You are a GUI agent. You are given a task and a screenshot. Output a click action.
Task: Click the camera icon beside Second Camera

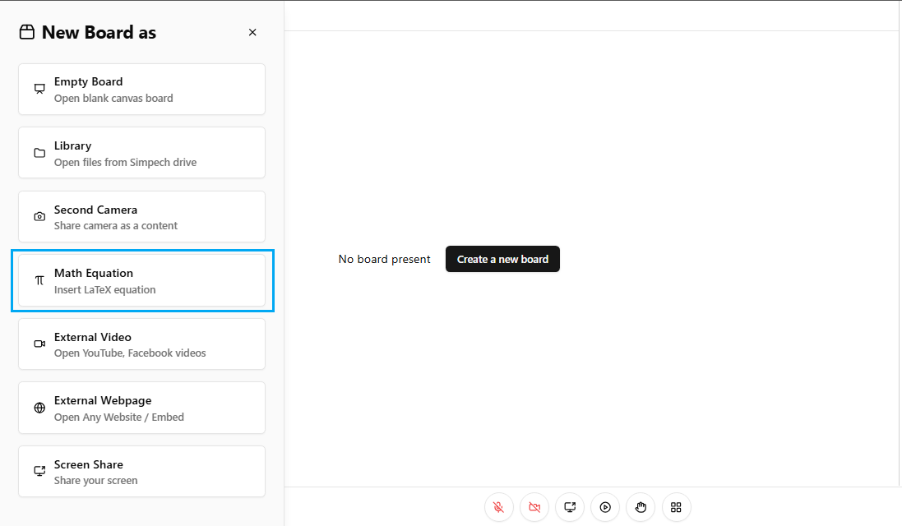[39, 217]
